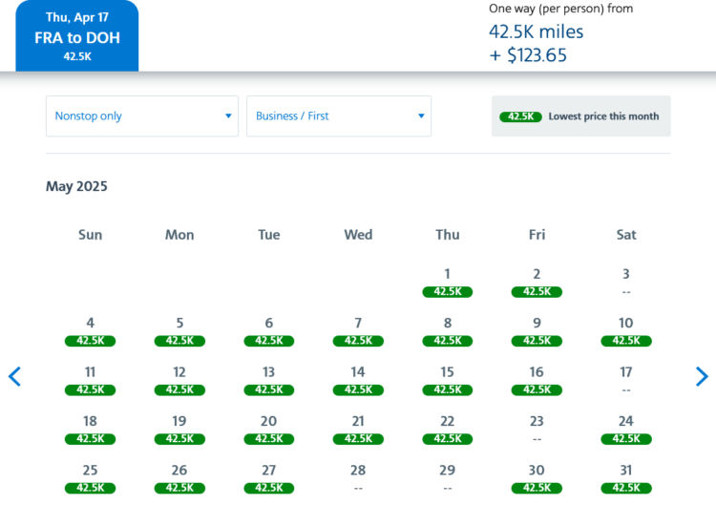Choose May 2 with 42.5K fare

[537, 283]
